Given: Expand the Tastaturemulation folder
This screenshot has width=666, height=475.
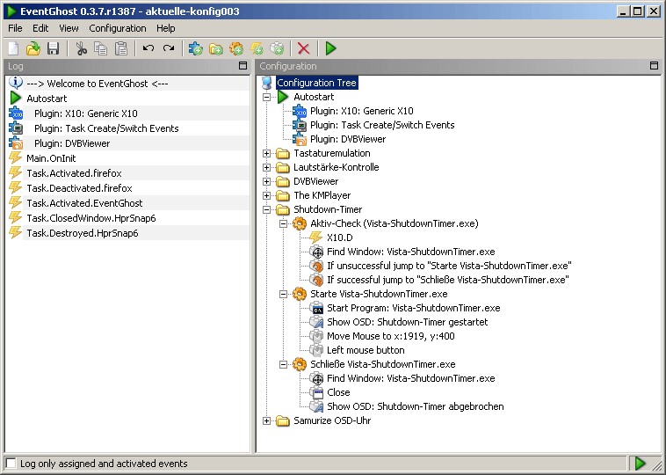Looking at the screenshot, I should [268, 154].
